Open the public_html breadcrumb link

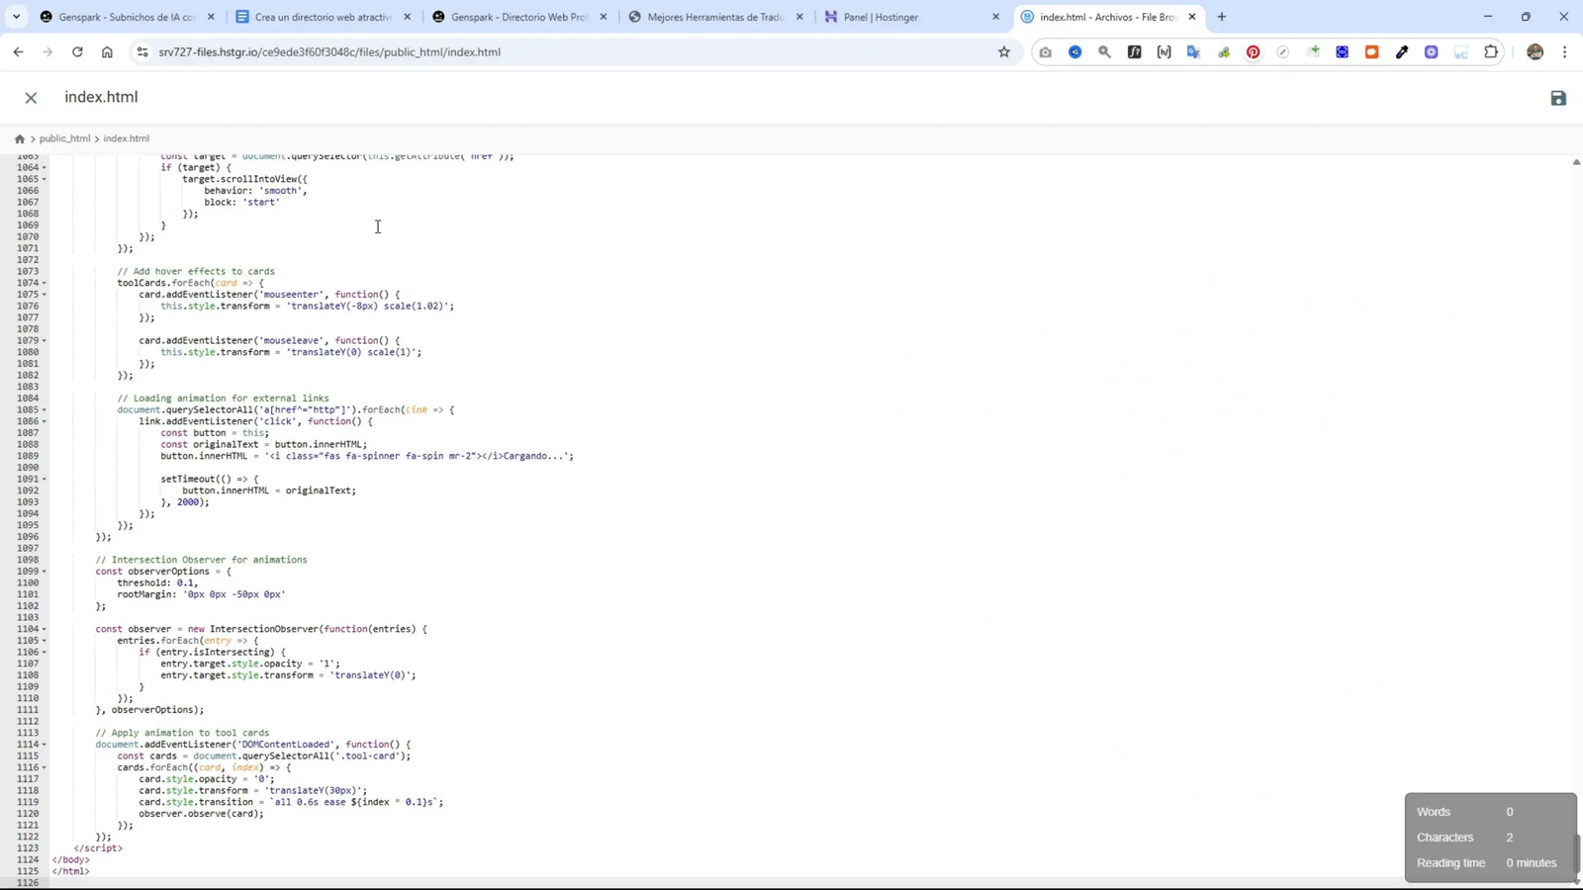coord(64,138)
